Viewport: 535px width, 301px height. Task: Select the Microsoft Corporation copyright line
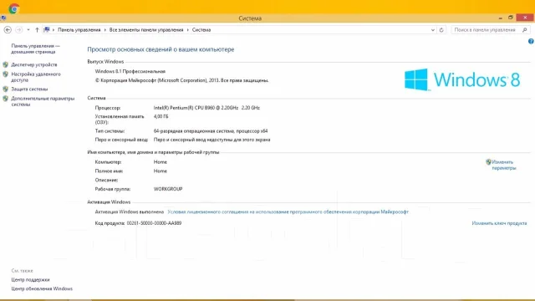click(182, 80)
